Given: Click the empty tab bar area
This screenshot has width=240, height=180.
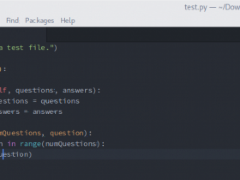Looking at the screenshot, I should 143,35.
